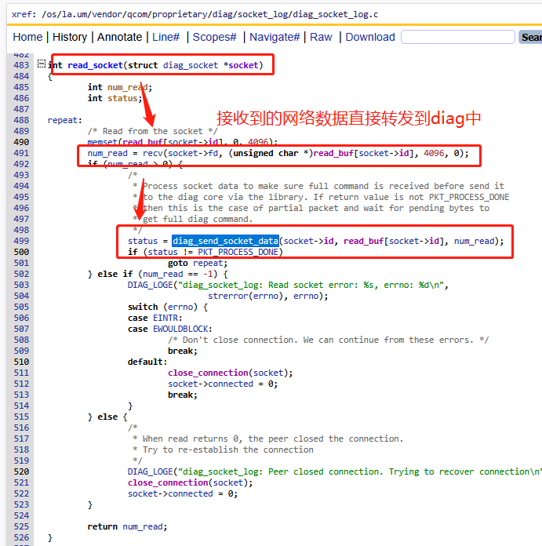Screen dimensions: 542x546
Task: Open line number 520 link
Action: 21,471
